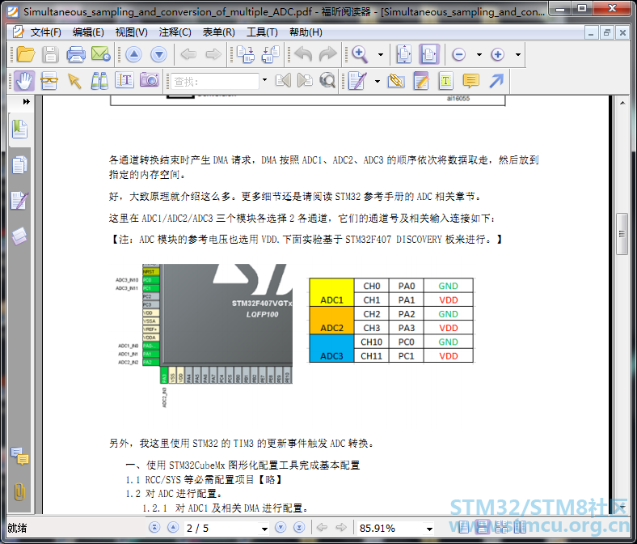The height and width of the screenshot is (544, 637).
Task: Select the blue arrow drawing tool
Action: 496,81
